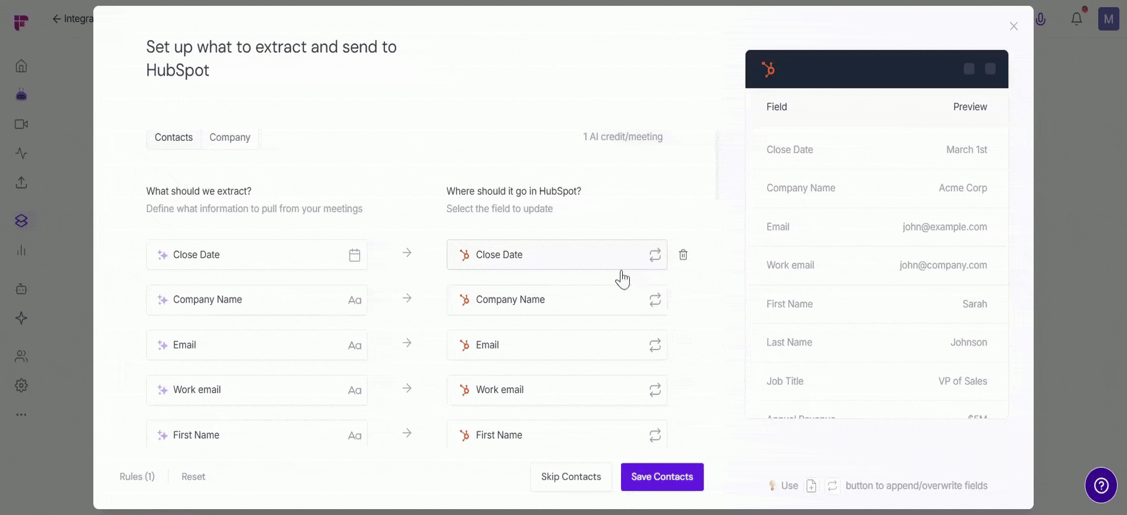1127x515 pixels.
Task: Toggle overwrite icon for First Name mapping
Action: click(655, 435)
